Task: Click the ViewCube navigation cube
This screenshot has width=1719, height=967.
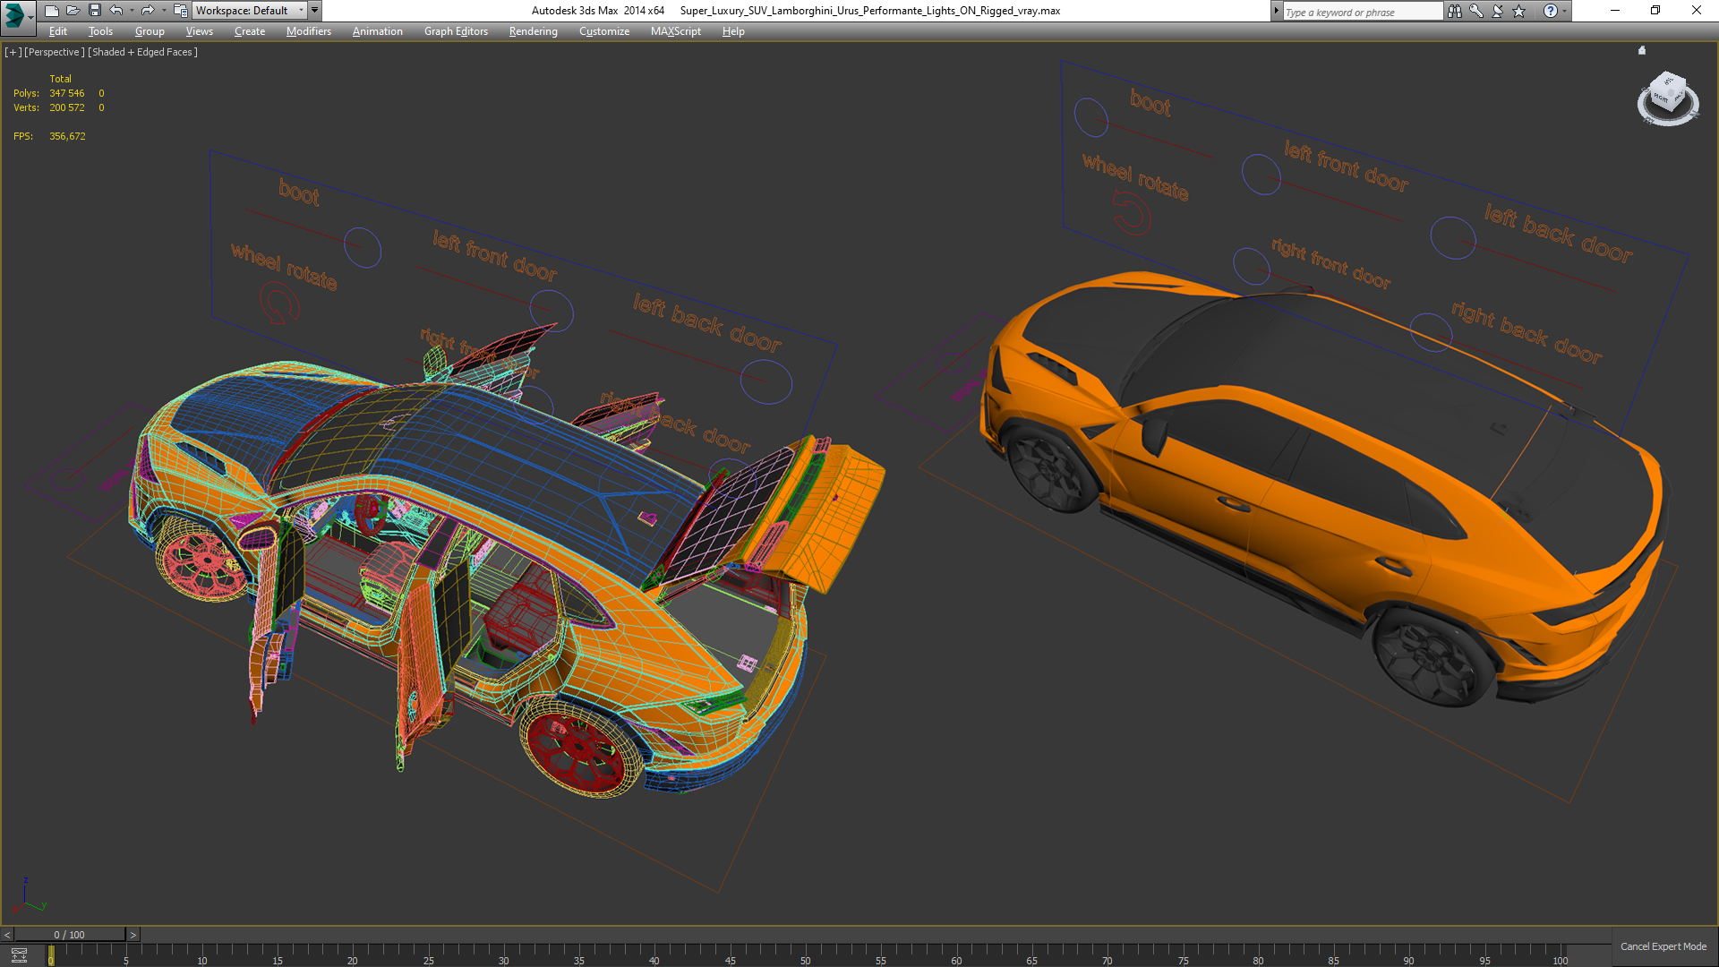Action: [x=1668, y=93]
